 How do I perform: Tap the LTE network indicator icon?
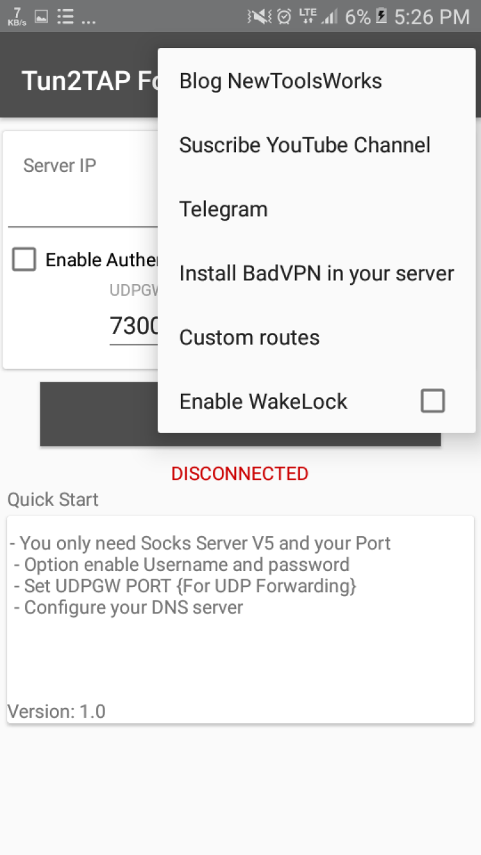308,17
